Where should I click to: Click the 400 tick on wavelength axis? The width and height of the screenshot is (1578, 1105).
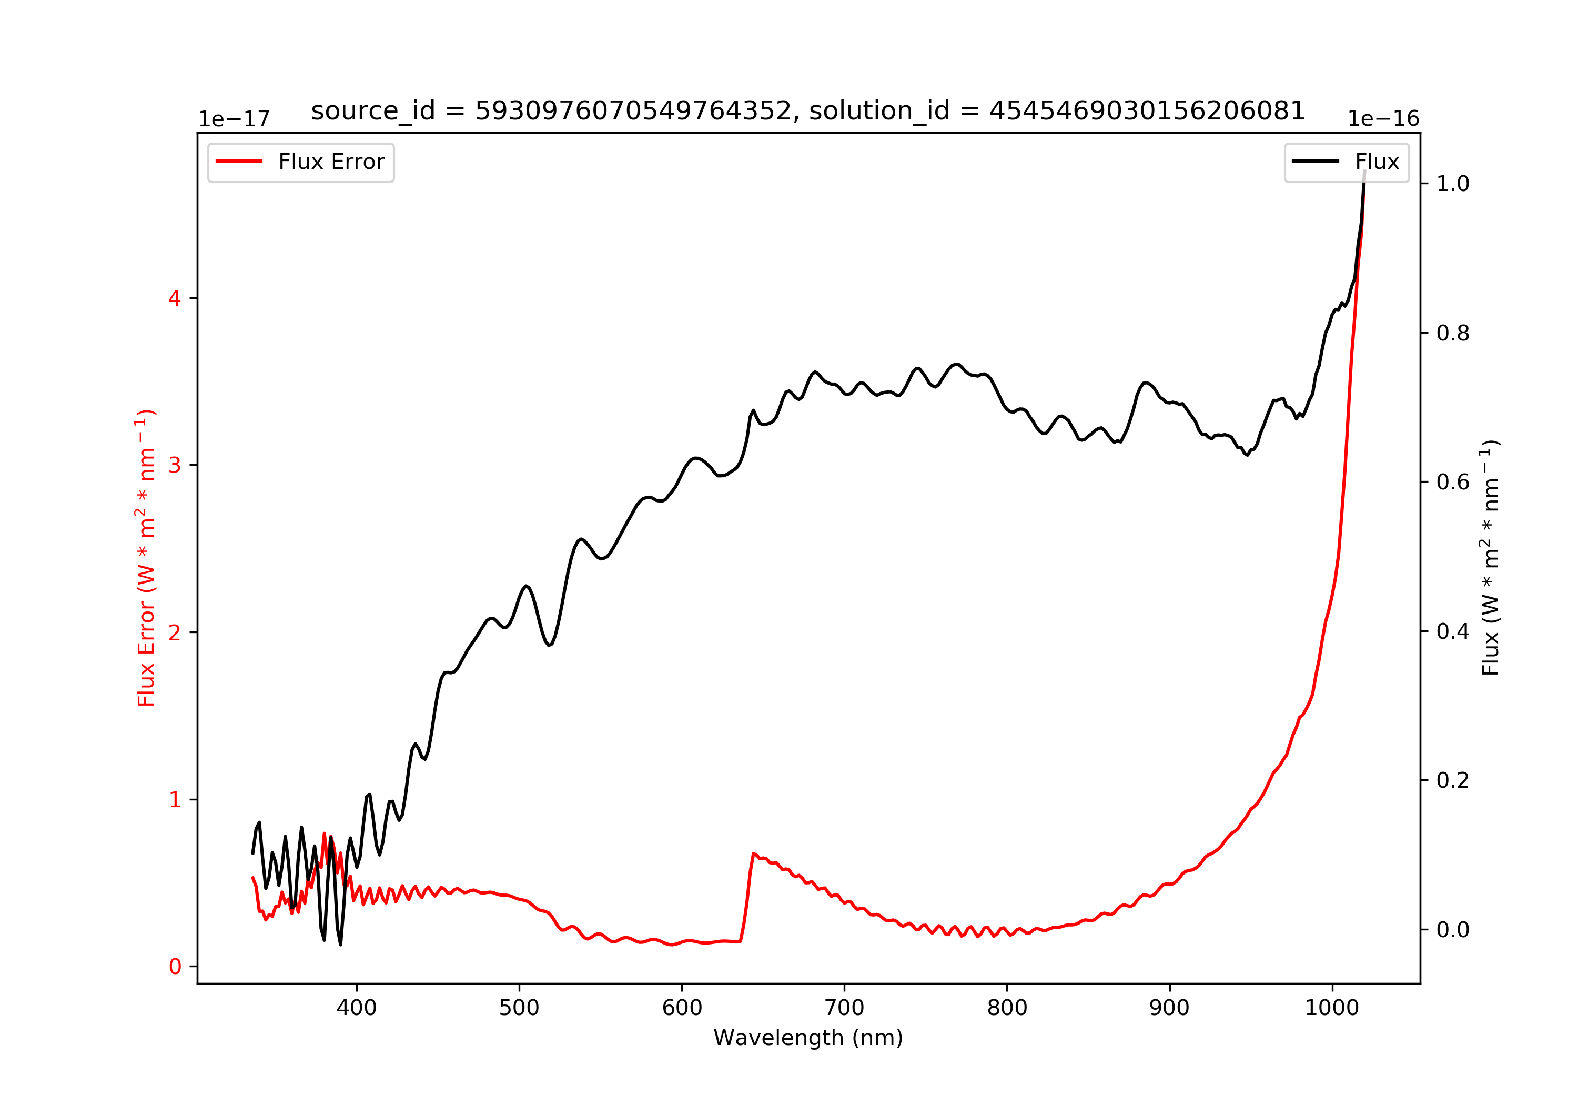coord(357,1008)
